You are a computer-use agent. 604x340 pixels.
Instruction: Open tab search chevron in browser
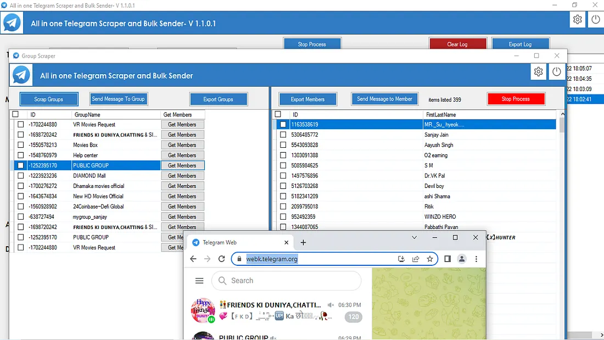[414, 237]
